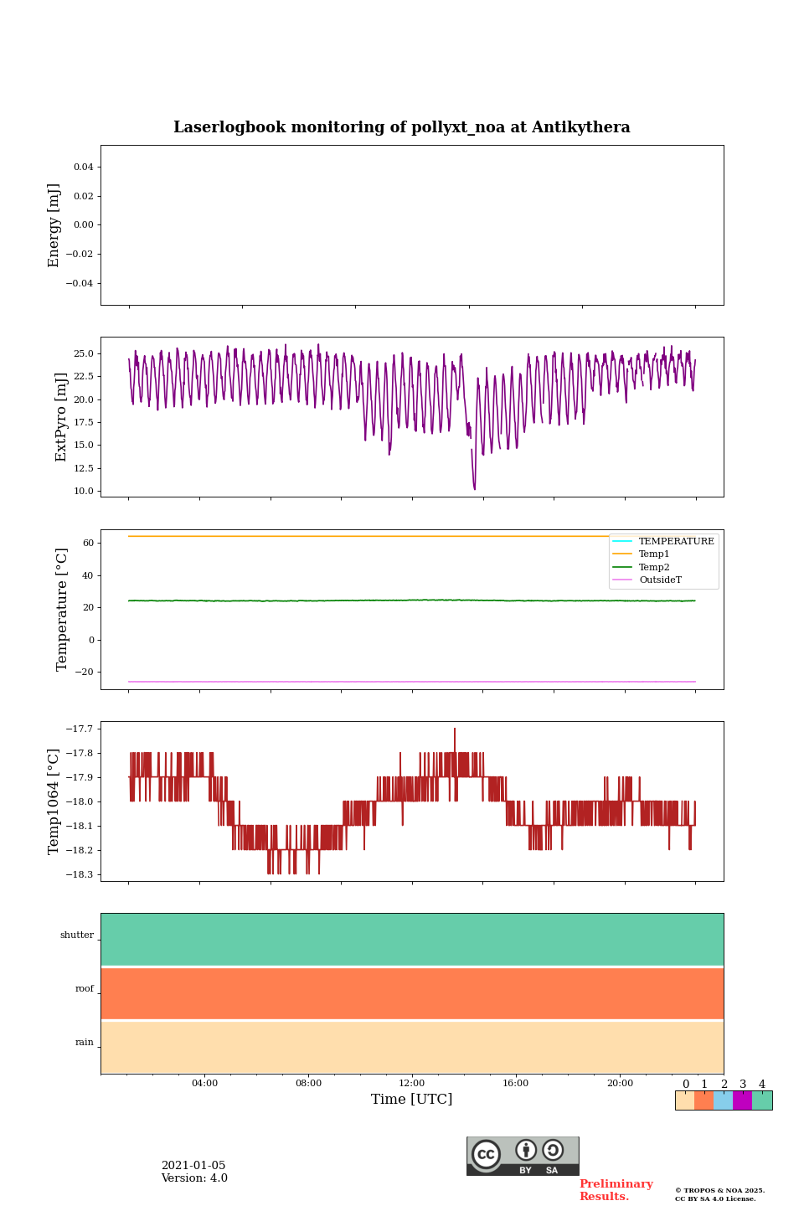Viewport: 804px width, 1206px height.
Task: Click the '10.0' tick on ExtPyro axis
Action: (x=84, y=491)
